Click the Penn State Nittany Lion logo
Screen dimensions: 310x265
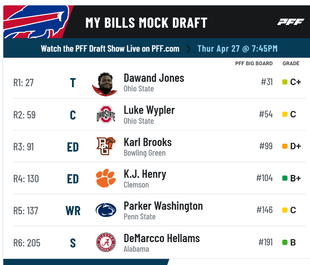coord(106,210)
